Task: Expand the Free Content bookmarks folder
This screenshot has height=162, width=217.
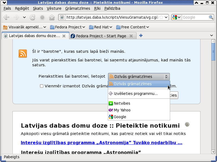Action: 132,27
